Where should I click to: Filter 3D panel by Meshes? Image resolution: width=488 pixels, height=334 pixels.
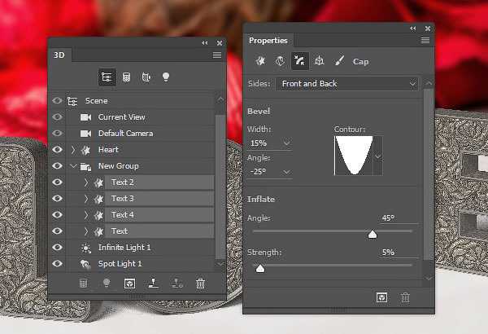point(127,77)
